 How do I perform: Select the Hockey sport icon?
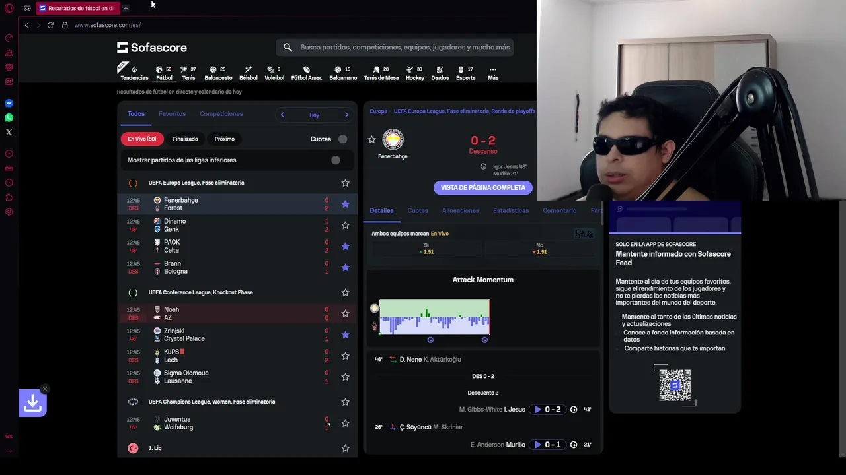point(415,73)
